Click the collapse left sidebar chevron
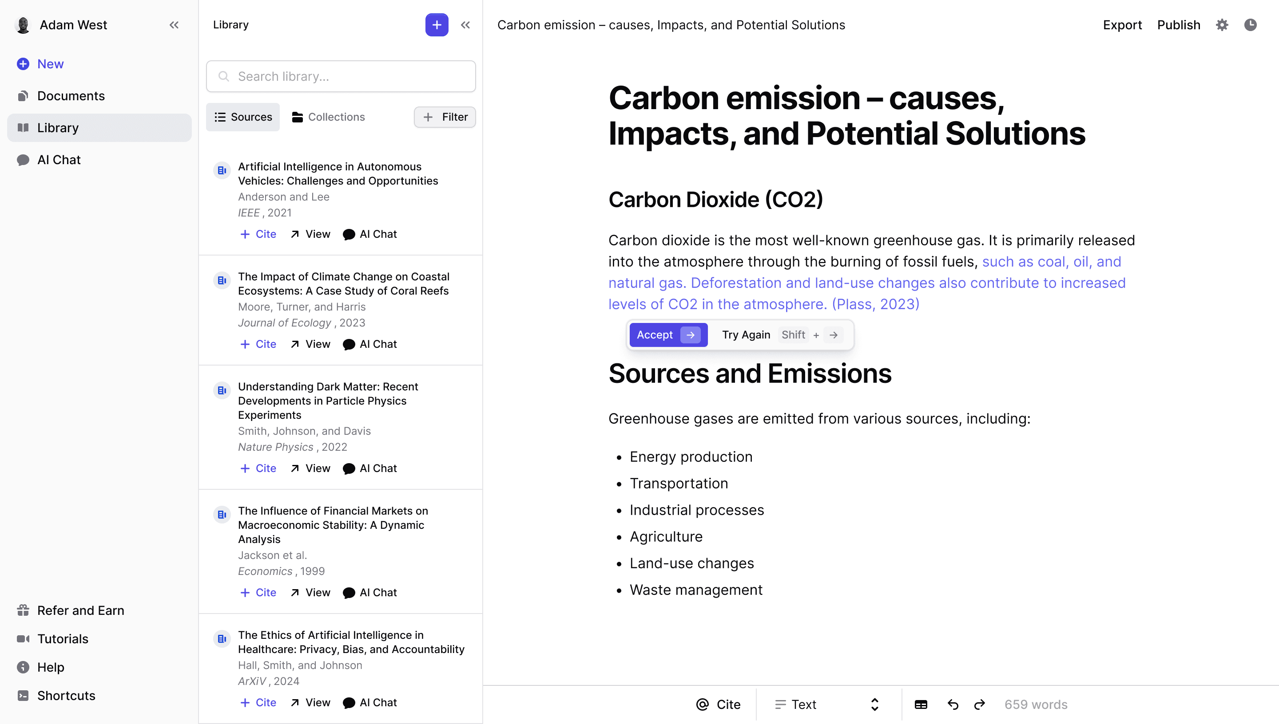1279x724 pixels. (x=175, y=24)
